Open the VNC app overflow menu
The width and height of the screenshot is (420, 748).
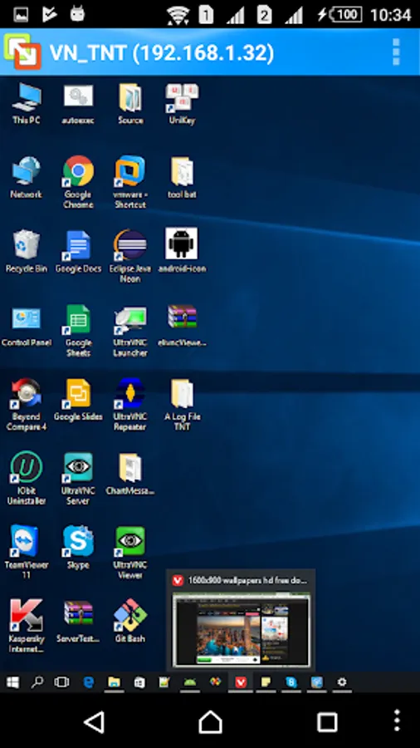[x=396, y=52]
